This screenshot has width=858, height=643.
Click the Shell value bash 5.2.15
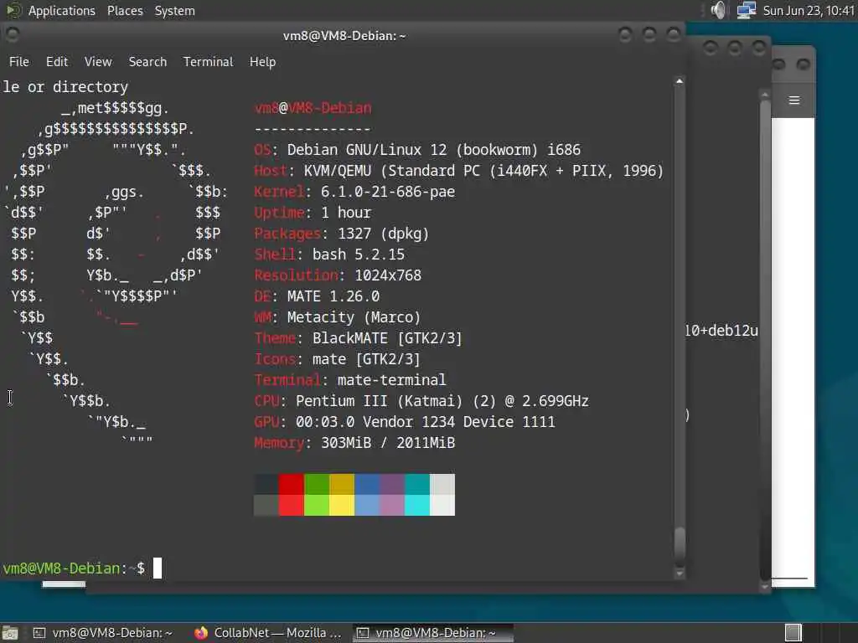pyautogui.click(x=359, y=255)
